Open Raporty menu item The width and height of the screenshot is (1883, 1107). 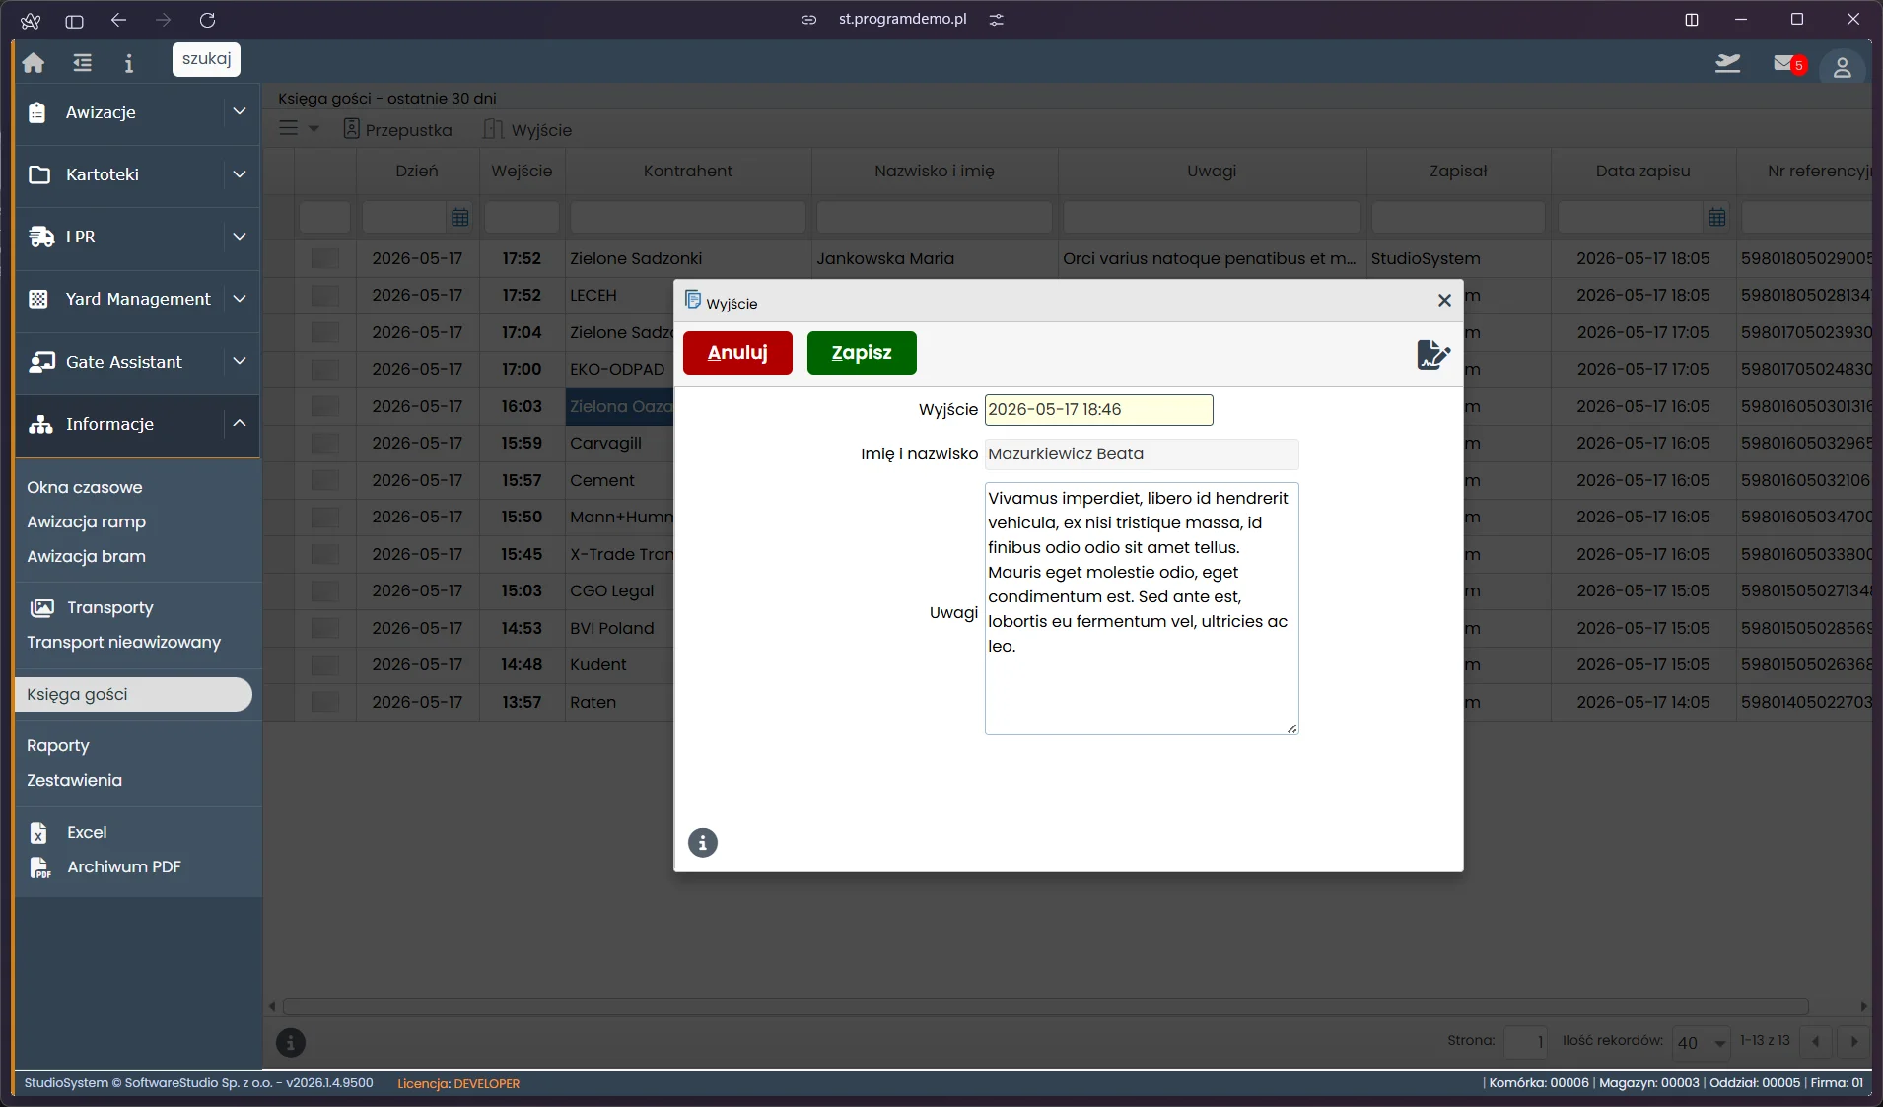tap(58, 745)
